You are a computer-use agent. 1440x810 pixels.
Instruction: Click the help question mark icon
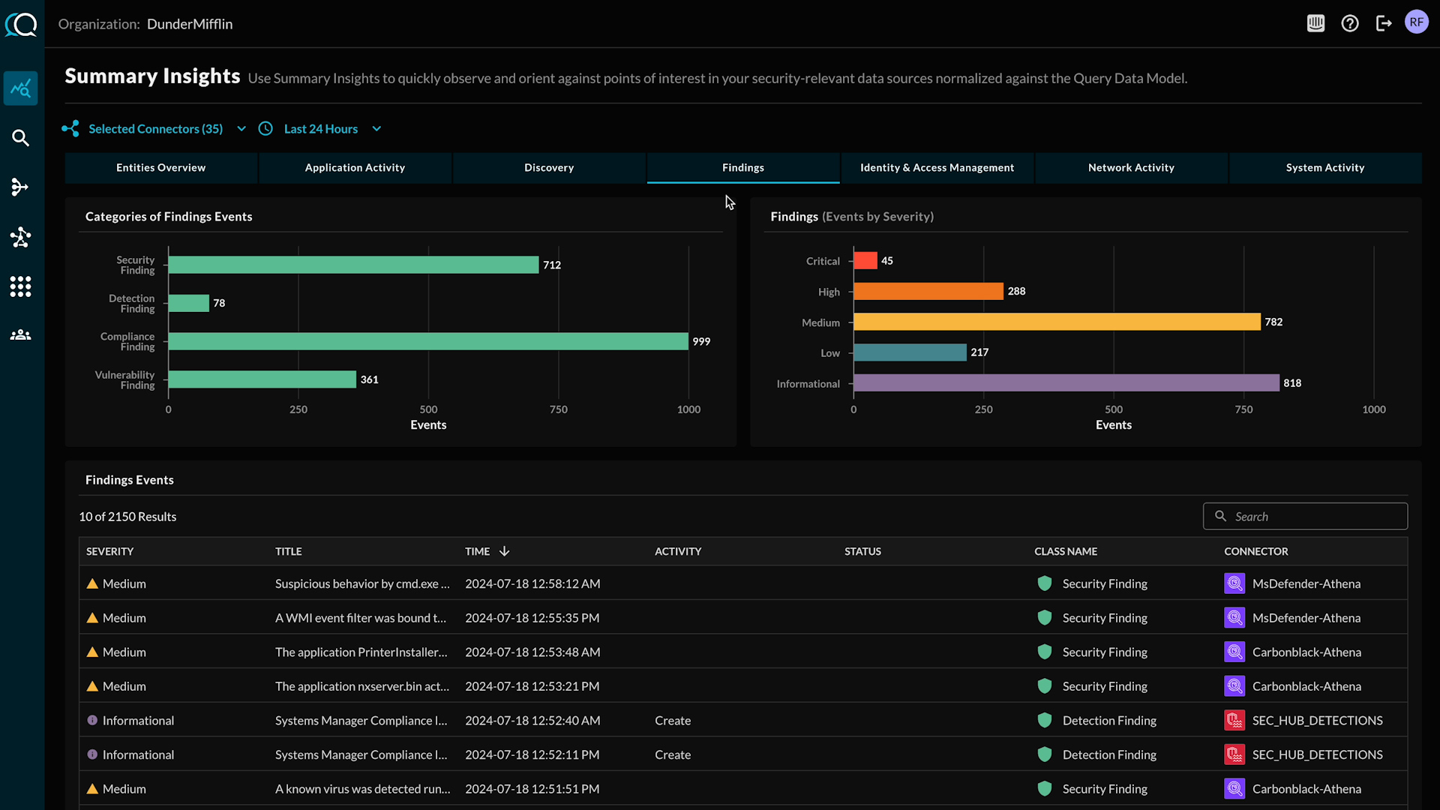[x=1349, y=23]
